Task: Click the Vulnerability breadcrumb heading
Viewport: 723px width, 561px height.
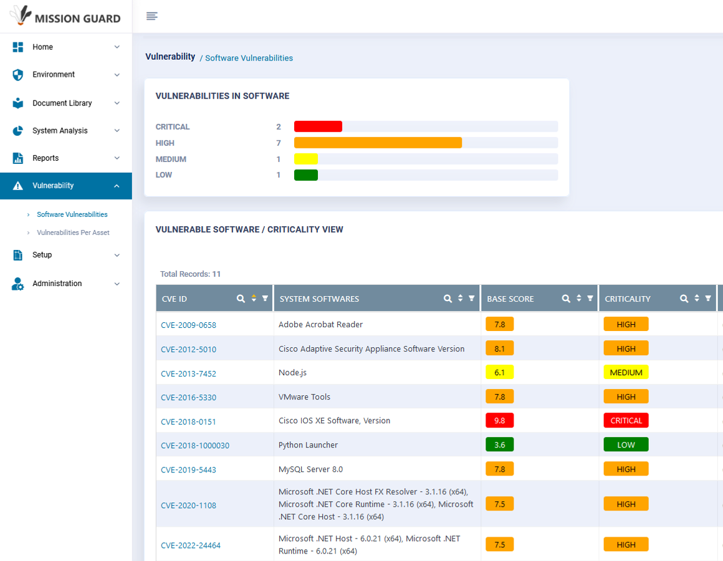Action: click(170, 57)
